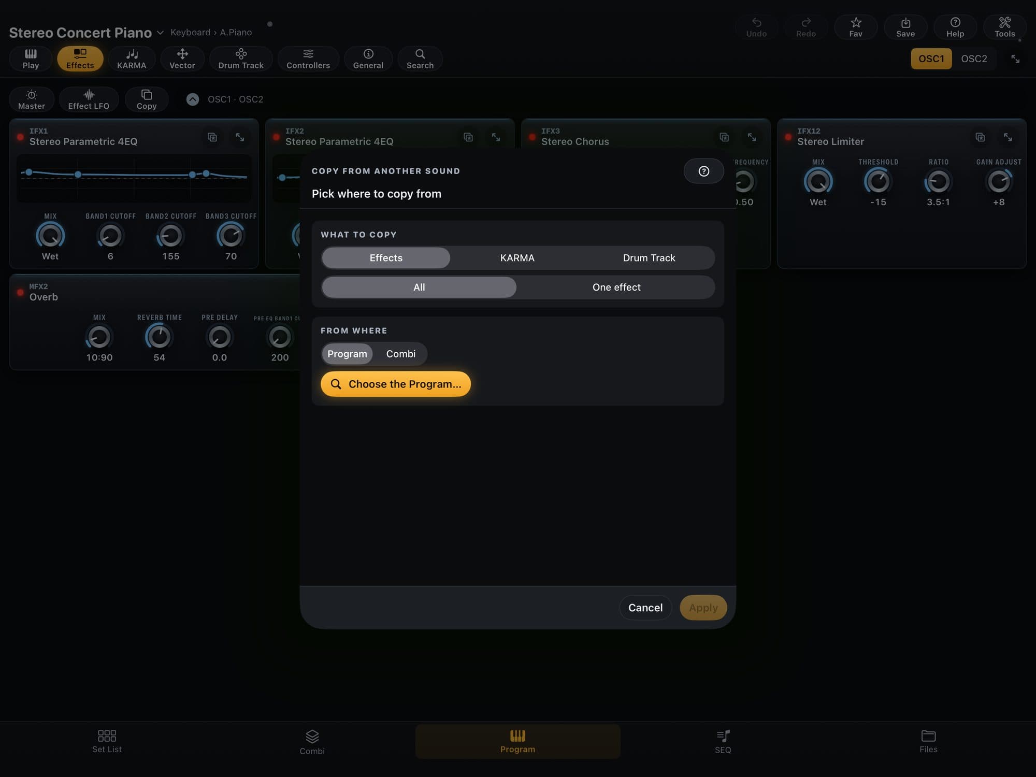Expand the view using top-right arrows
The width and height of the screenshot is (1036, 777).
point(1015,59)
